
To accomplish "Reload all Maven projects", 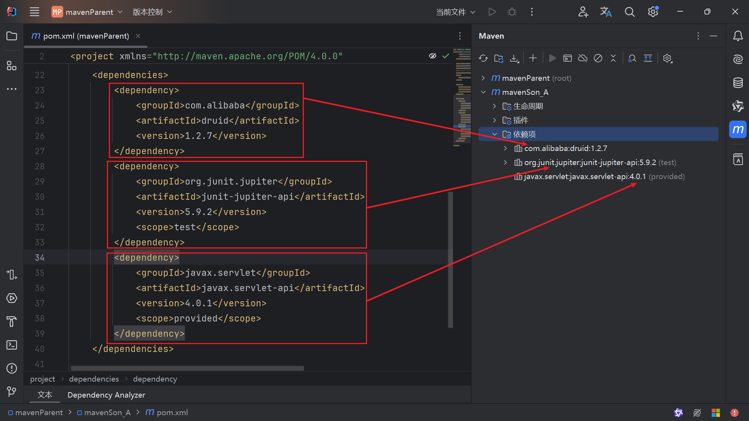I will pyautogui.click(x=483, y=58).
